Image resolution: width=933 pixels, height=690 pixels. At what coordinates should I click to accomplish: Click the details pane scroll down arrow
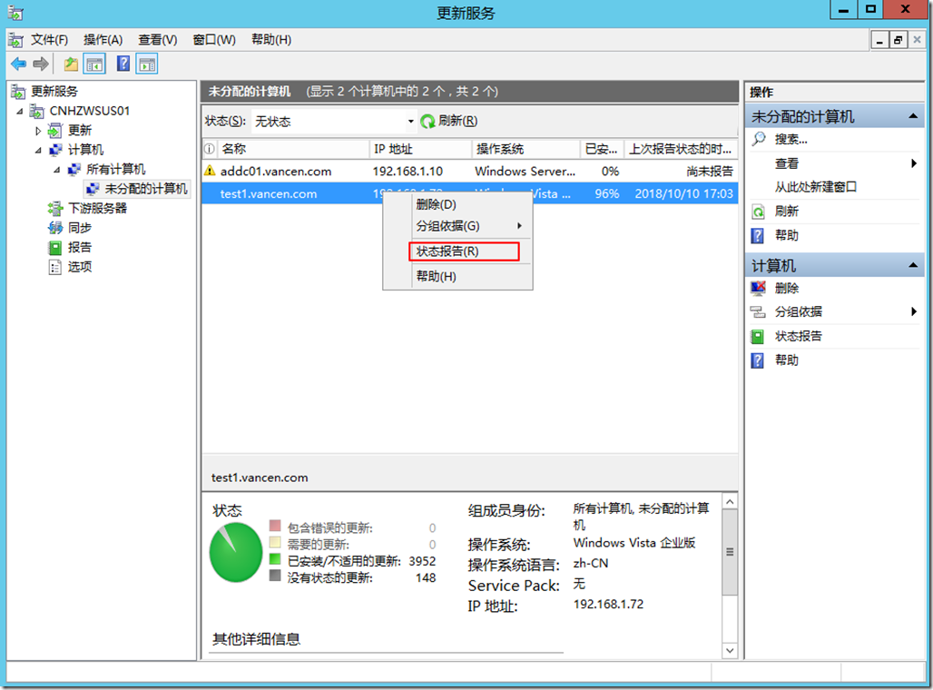pyautogui.click(x=730, y=651)
